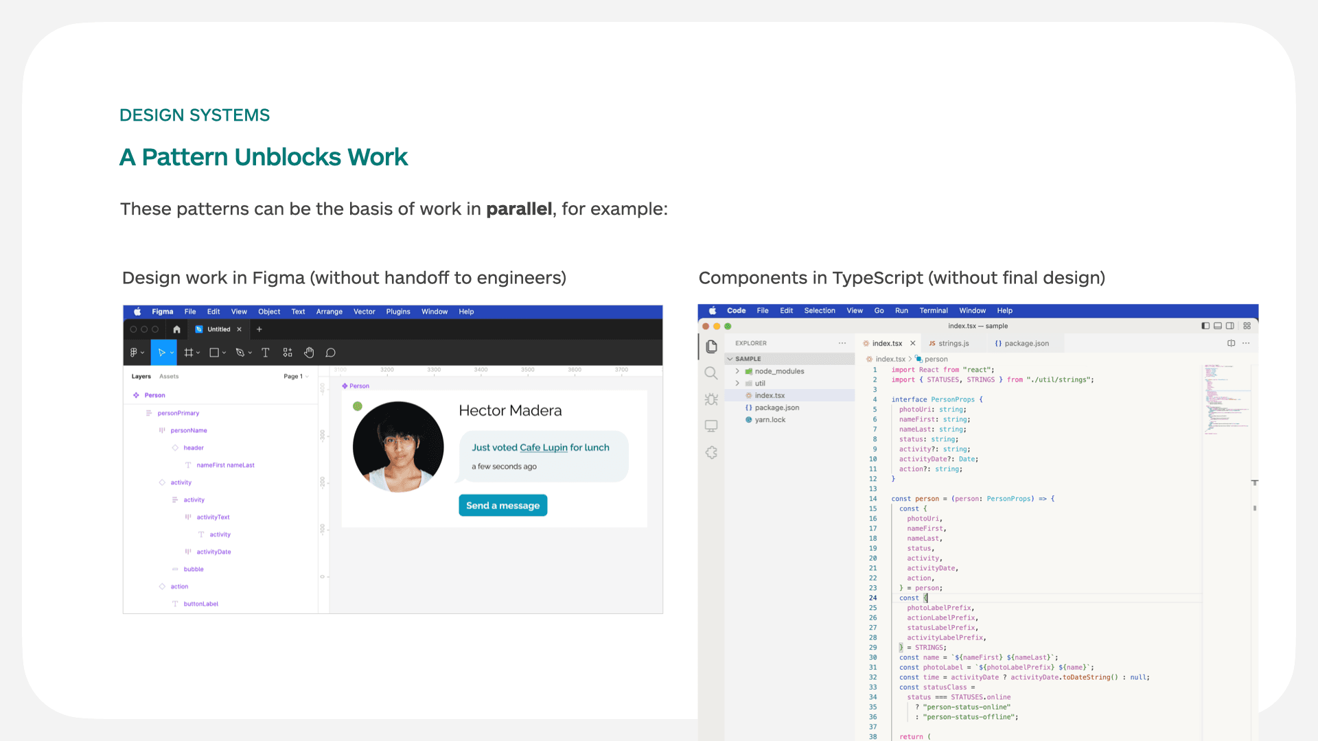Open the Cafe Lupin link in the card
The width and height of the screenshot is (1318, 741).
point(543,447)
